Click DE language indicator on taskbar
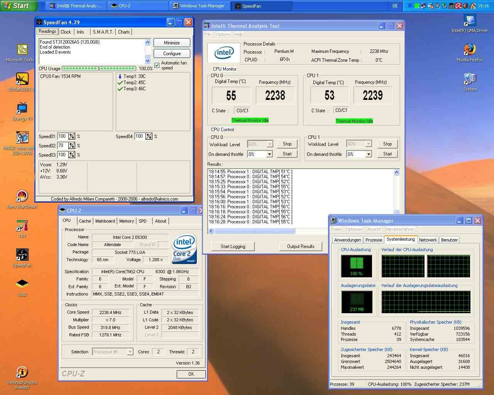The image size is (494, 395). [x=395, y=6]
